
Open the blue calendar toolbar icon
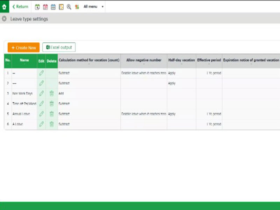53,7
